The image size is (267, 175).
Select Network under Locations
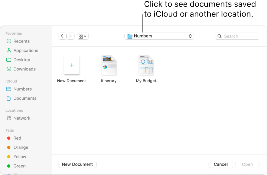coord(22,118)
